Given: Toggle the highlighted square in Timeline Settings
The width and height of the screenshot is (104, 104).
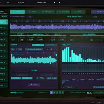Looking at the screenshot, I should click(x=92, y=40).
